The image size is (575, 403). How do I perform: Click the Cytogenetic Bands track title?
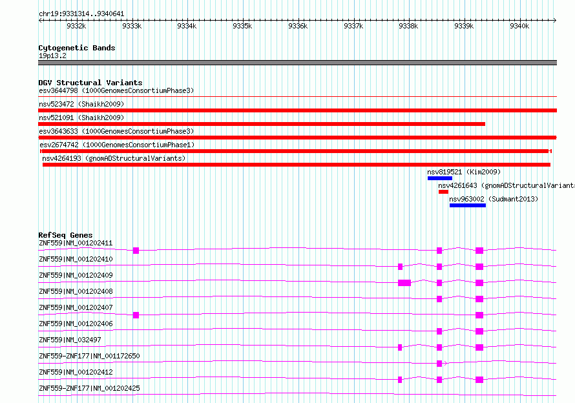click(76, 48)
